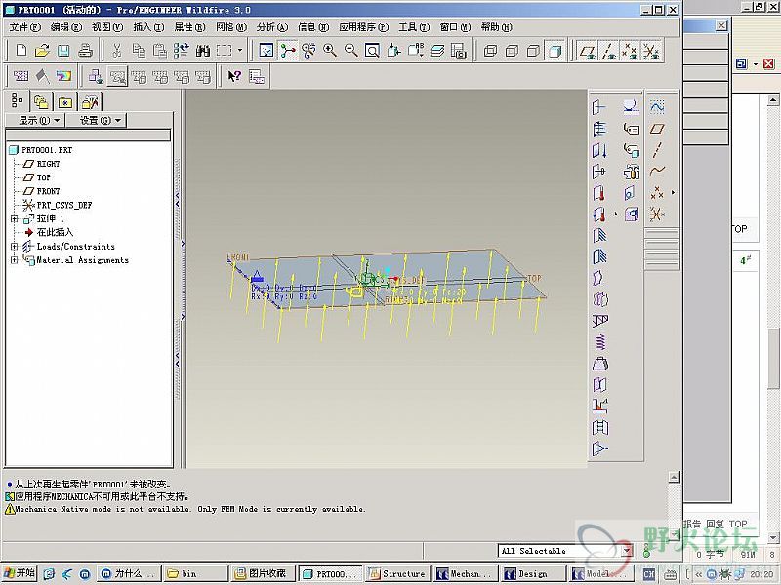The image size is (781, 585).
Task: Open the 插入 menu
Action: 148,27
